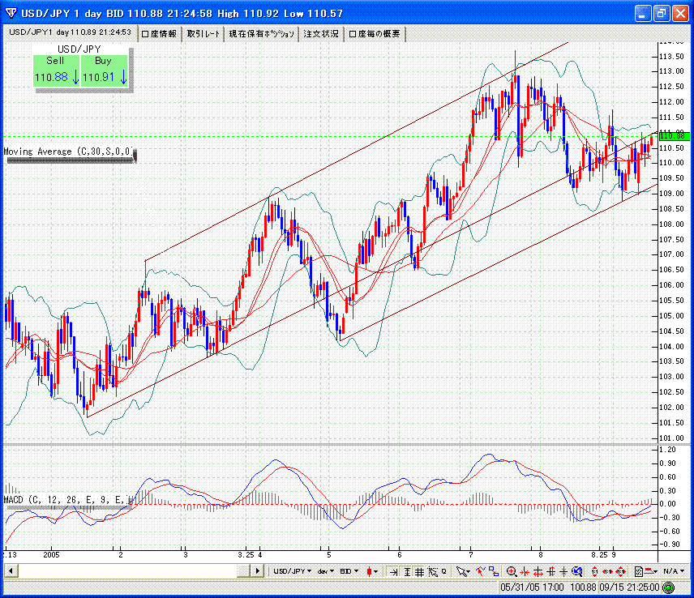Screen dimensions: 694x598
Task: Click the chart scrollbar right arrow
Action: click(257, 570)
